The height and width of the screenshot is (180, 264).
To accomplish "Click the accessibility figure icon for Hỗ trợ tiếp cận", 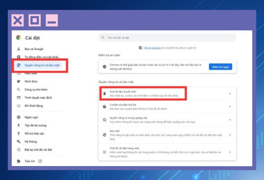I will coord(19,133).
